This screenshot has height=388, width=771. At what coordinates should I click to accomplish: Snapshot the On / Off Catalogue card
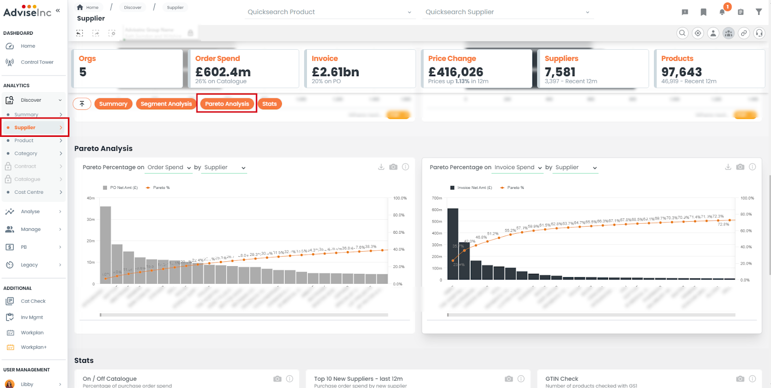277,379
